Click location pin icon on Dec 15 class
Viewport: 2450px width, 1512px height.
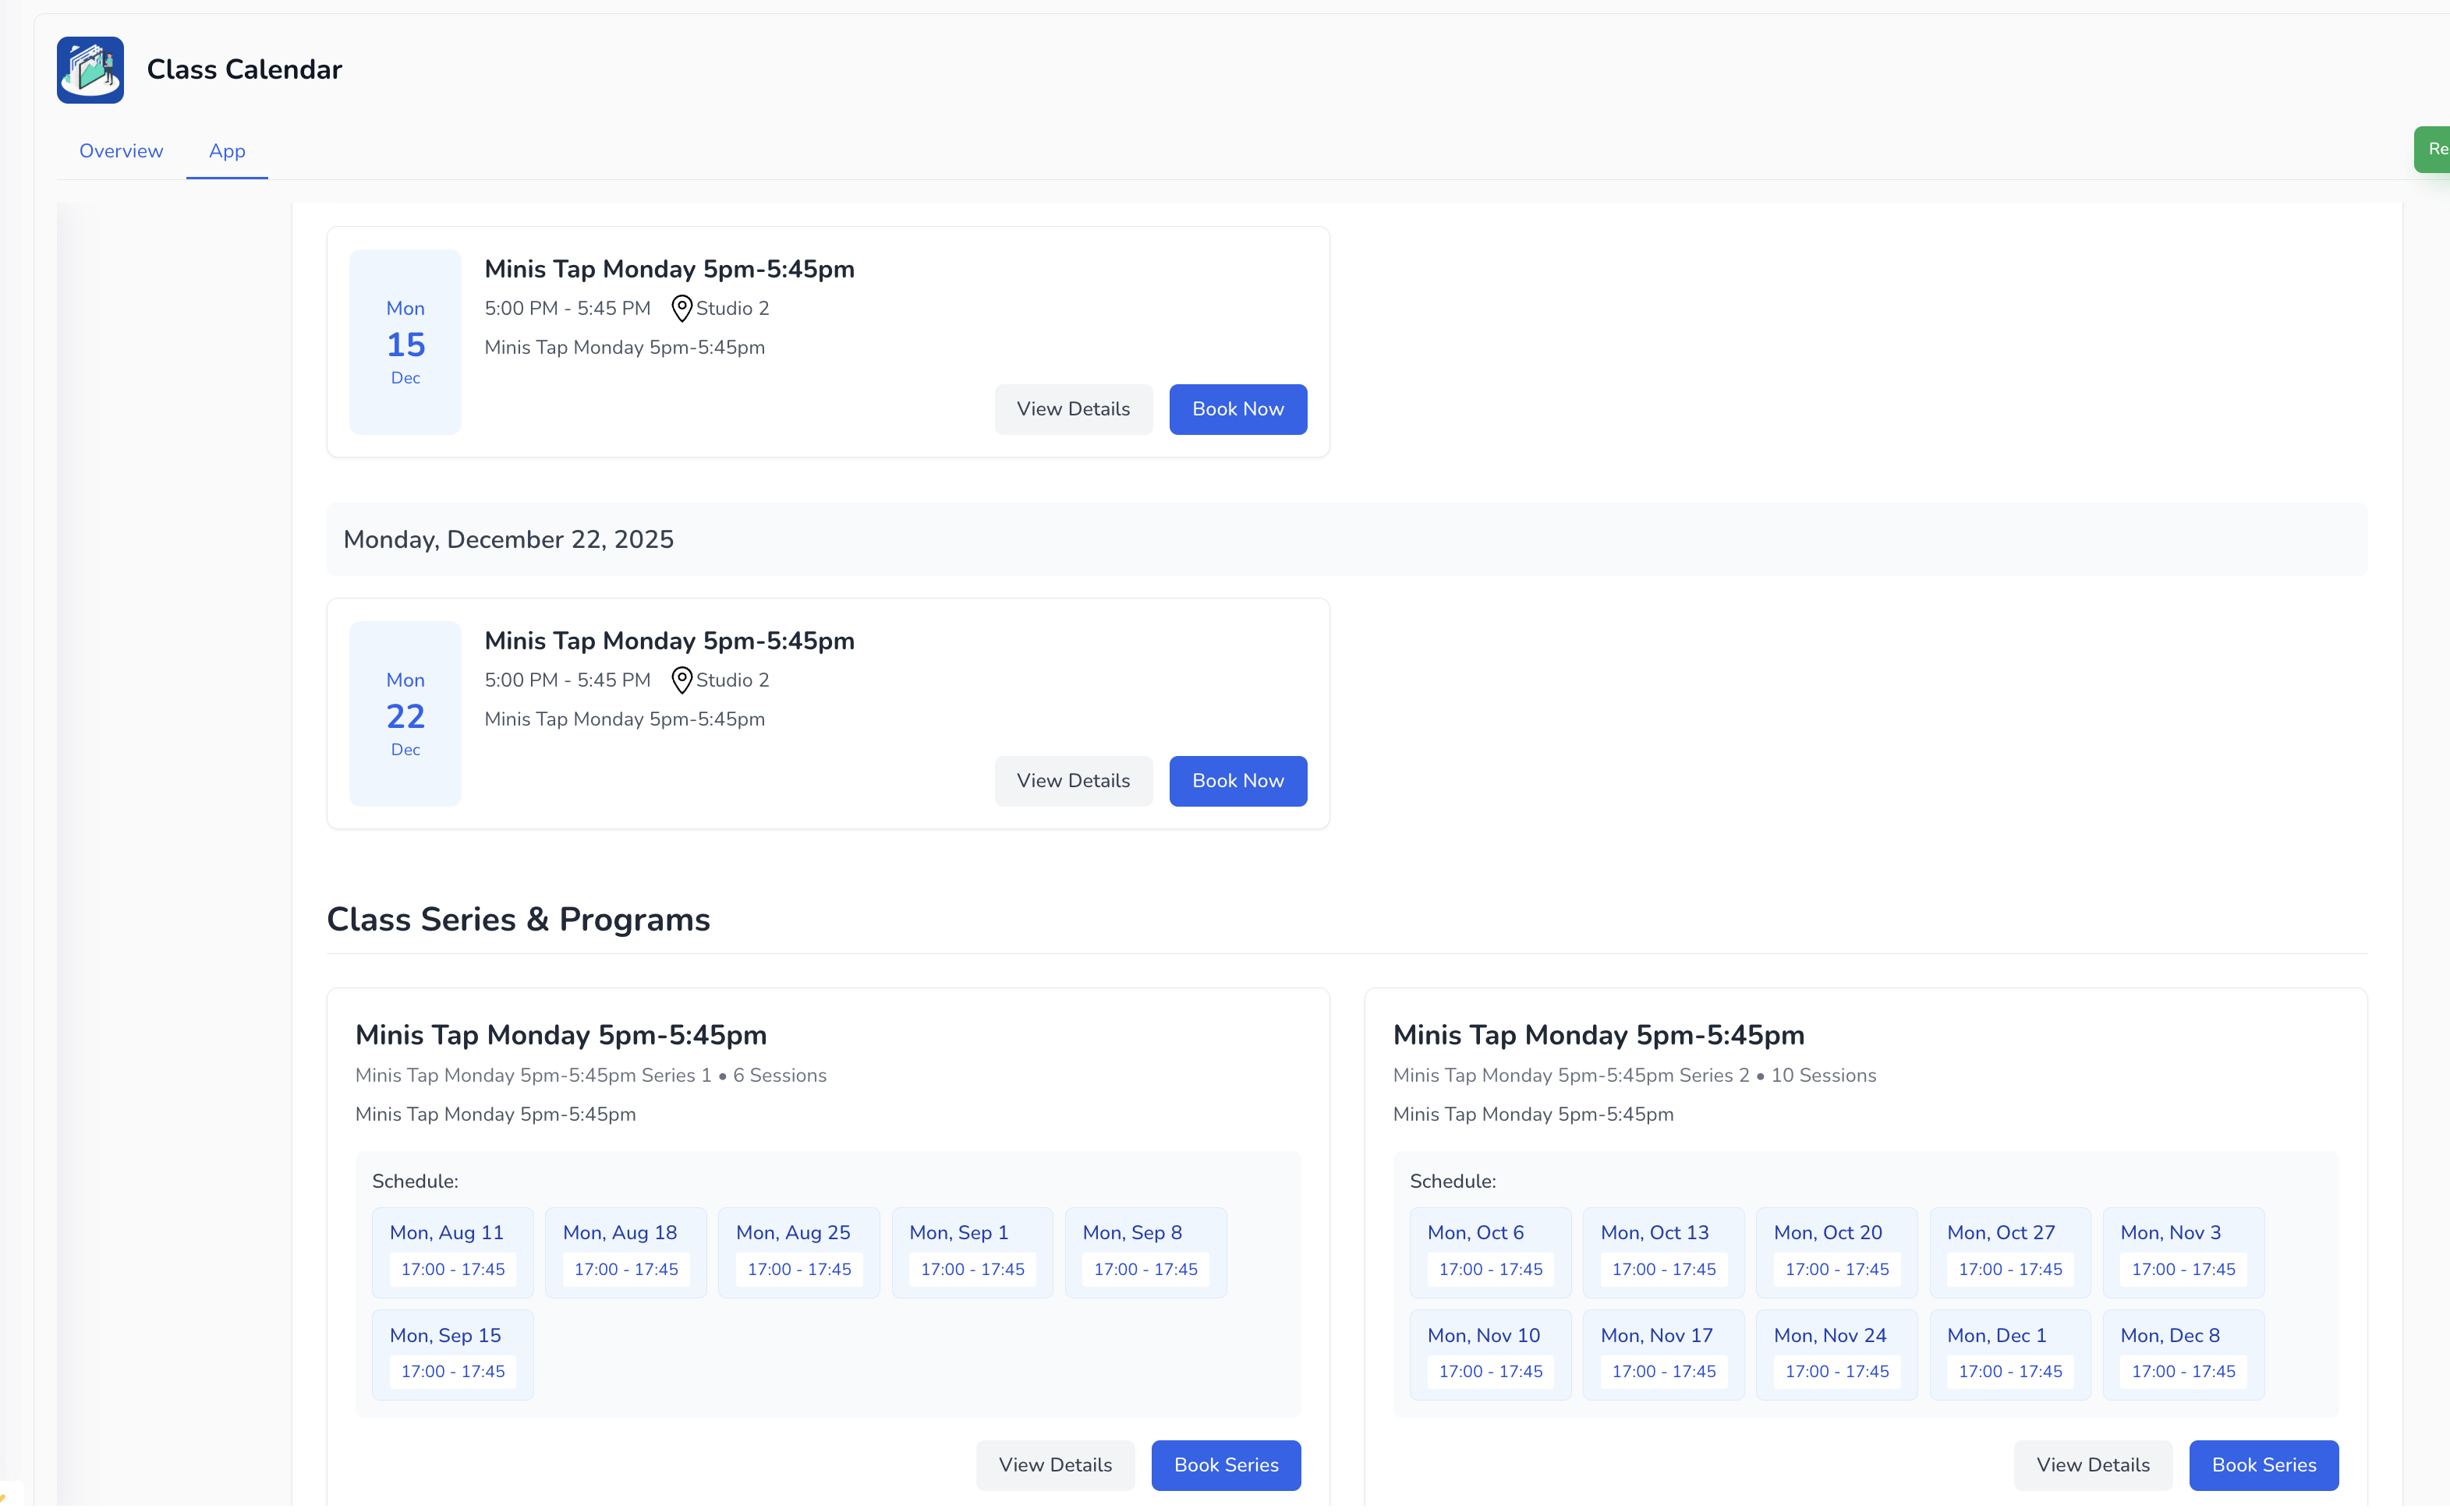pos(682,309)
